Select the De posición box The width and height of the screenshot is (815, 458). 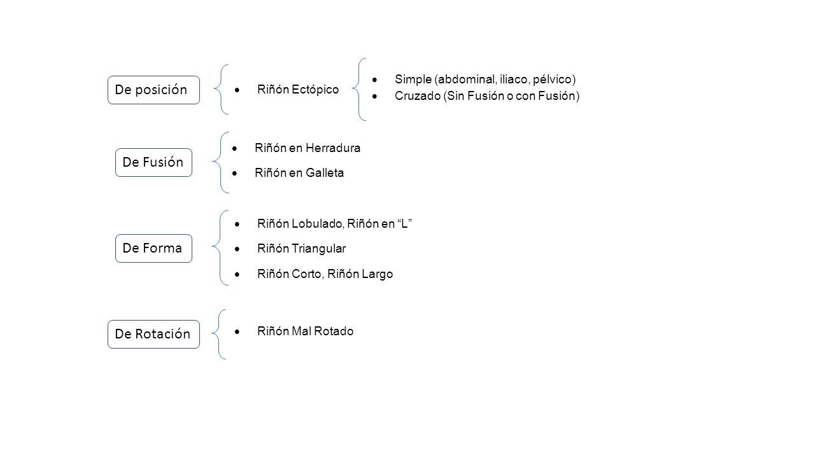click(x=153, y=90)
